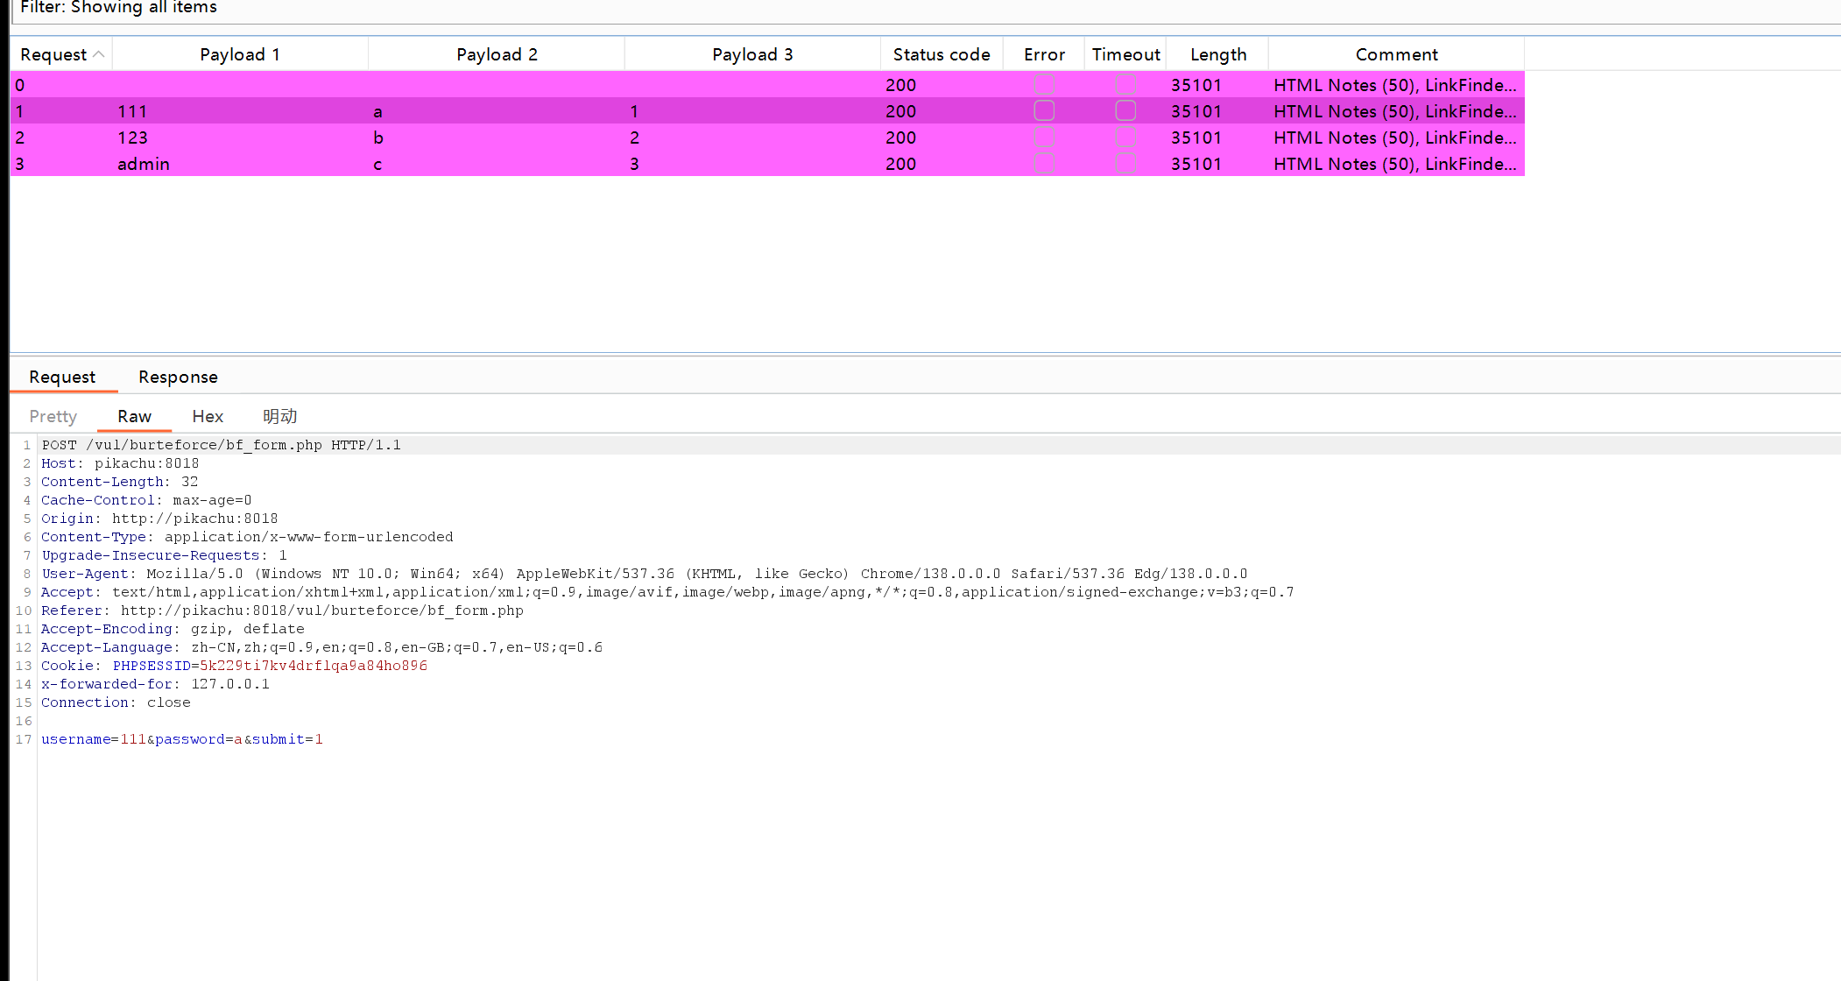Select the Raw view tab
The height and width of the screenshot is (981, 1841).
tap(134, 416)
